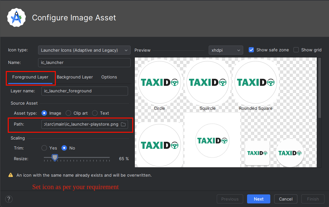
Task: Open the xhdpi density dropdown
Action: 226,50
